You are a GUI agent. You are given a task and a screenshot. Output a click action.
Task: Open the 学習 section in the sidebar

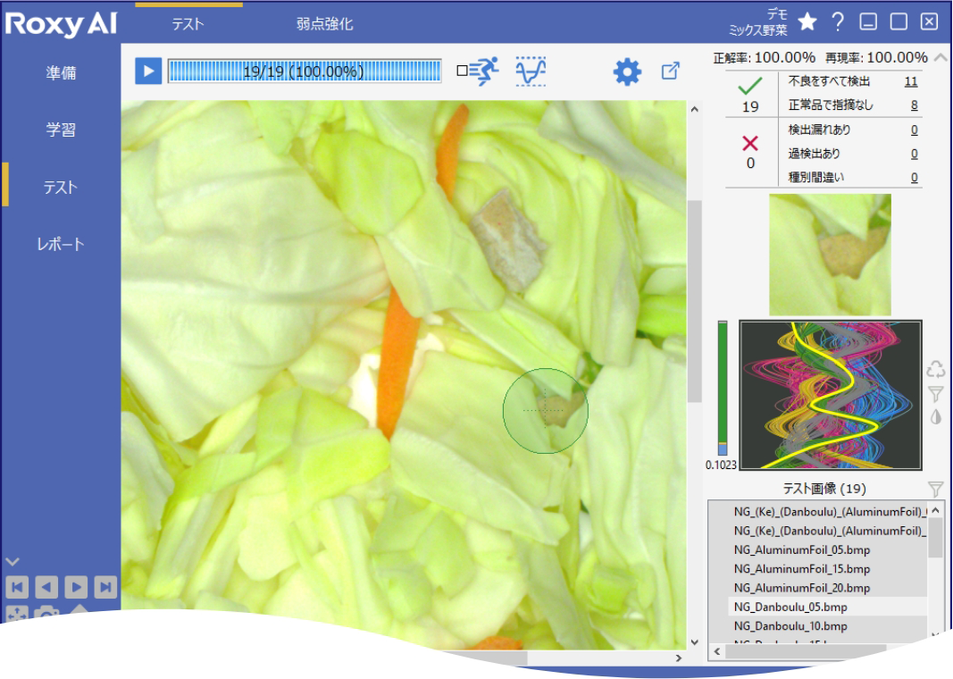61,130
